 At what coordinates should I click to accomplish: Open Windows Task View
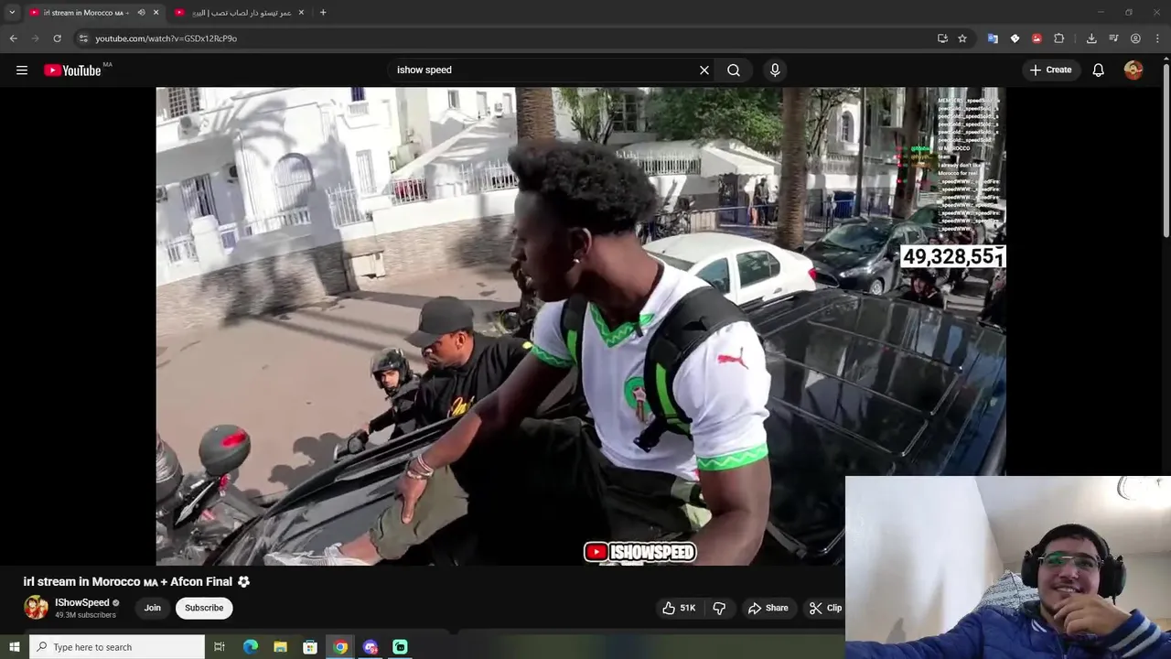(220, 647)
